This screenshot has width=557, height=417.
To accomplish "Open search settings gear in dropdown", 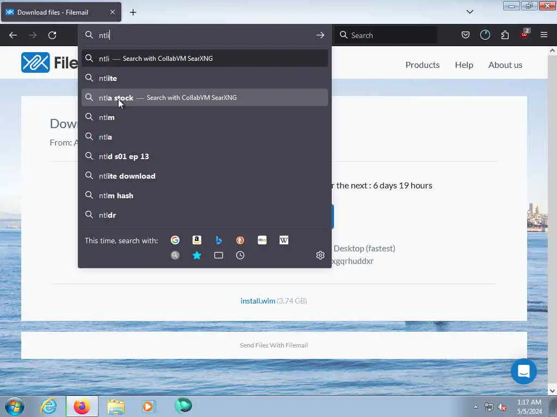I will point(320,255).
